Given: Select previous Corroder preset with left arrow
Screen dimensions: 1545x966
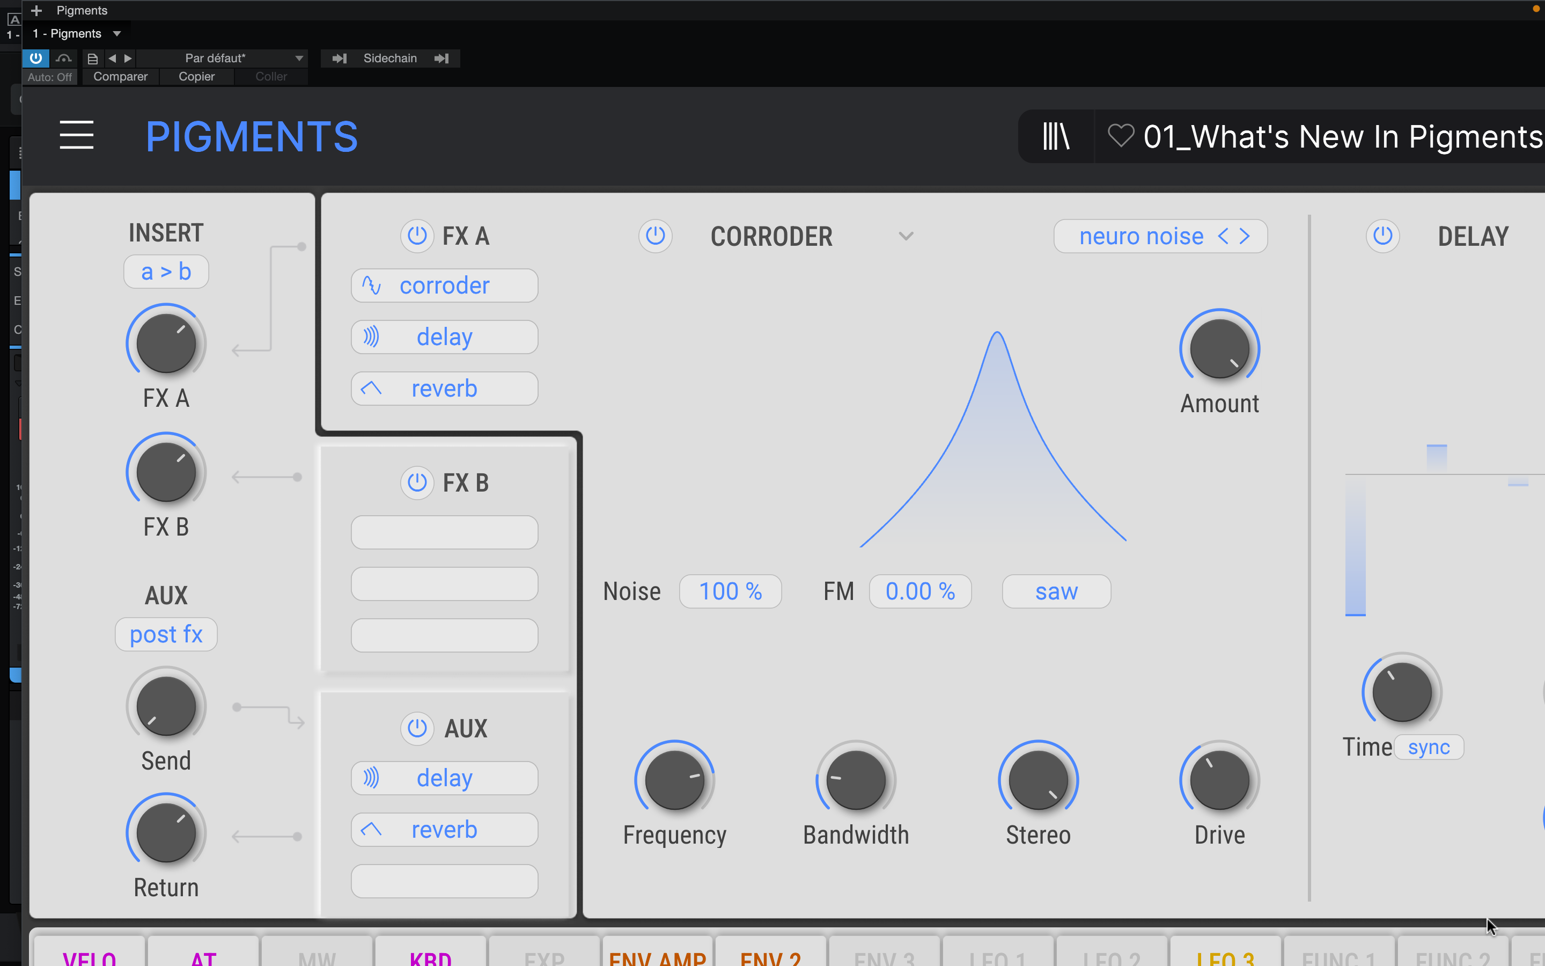Looking at the screenshot, I should tap(1223, 236).
